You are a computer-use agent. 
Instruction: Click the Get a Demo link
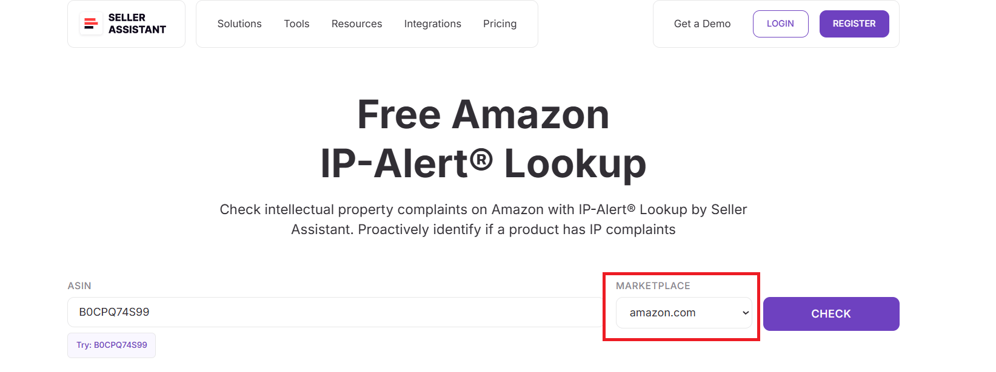(x=701, y=24)
